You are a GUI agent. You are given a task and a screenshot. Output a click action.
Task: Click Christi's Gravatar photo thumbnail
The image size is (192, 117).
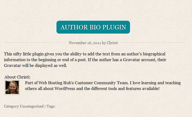tap(12, 87)
